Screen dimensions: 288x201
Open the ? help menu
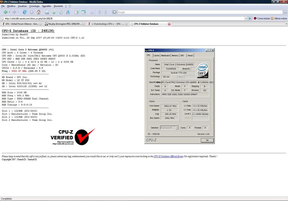[x=66, y=6]
